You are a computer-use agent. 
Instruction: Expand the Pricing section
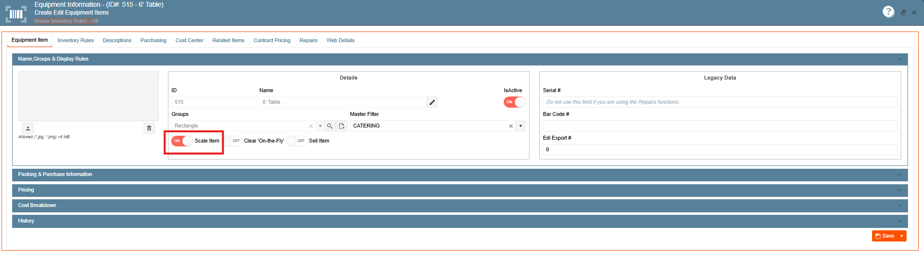pyautogui.click(x=899, y=190)
